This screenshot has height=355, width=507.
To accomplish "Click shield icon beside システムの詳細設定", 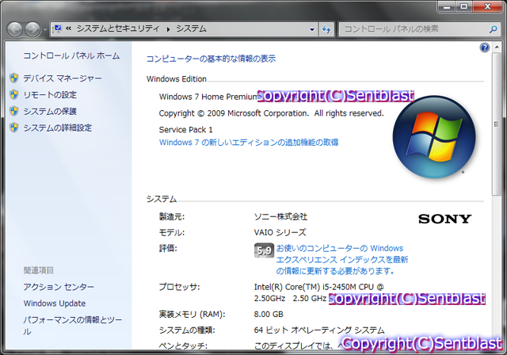I will (x=14, y=128).
